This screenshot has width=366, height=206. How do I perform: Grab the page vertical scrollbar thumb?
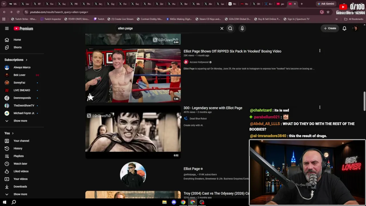(364, 101)
